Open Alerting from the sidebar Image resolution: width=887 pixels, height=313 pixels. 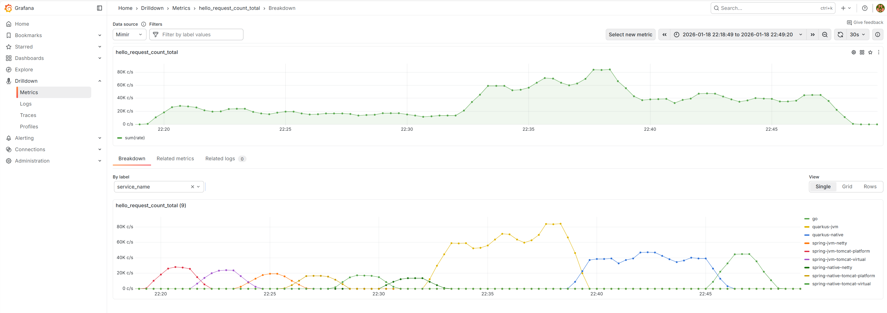click(24, 138)
